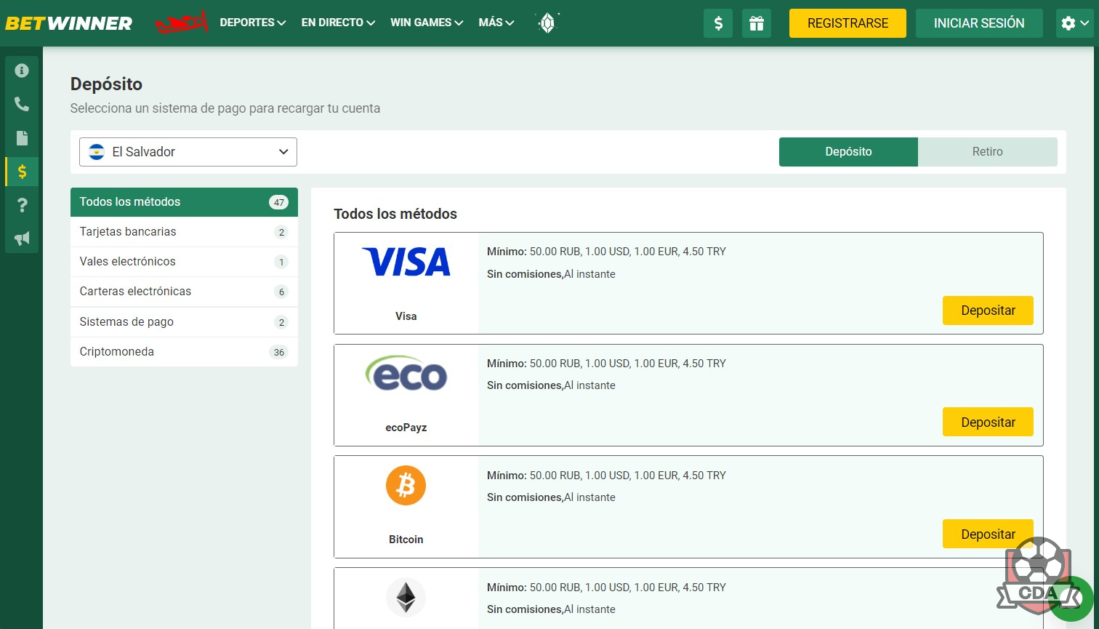Open the El Salvador country dropdown
Image resolution: width=1099 pixels, height=629 pixels.
(188, 152)
